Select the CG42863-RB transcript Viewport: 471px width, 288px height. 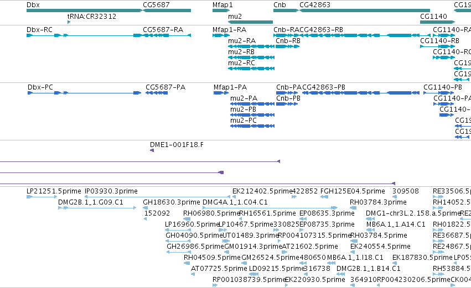pyautogui.click(x=365, y=35)
